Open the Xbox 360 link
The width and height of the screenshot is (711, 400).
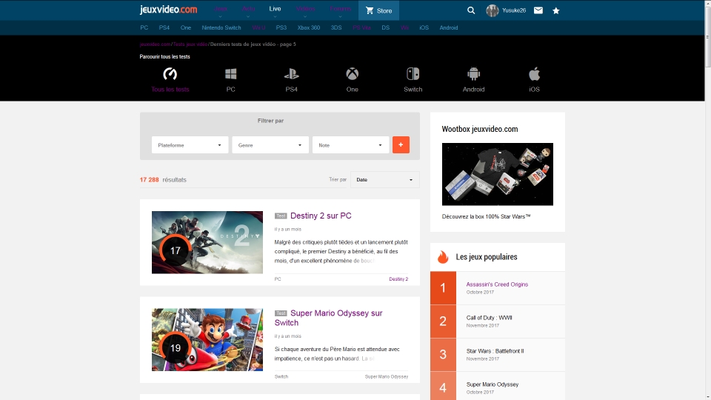pyautogui.click(x=309, y=27)
